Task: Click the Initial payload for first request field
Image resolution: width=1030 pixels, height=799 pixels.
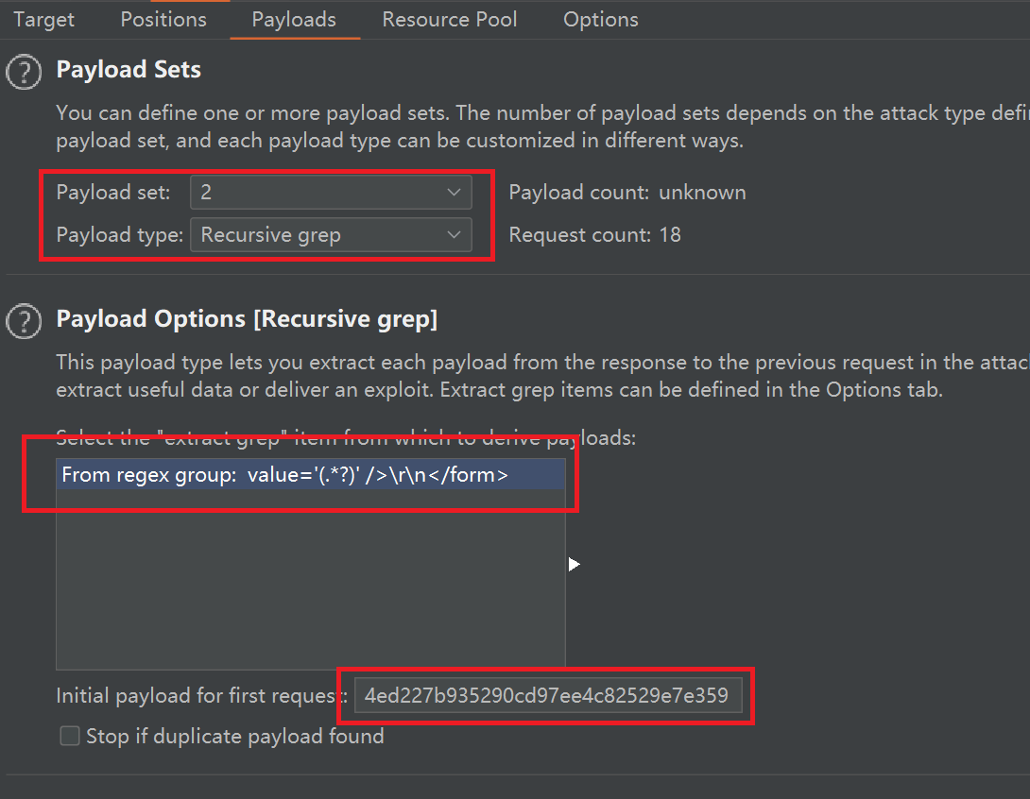Action: tap(548, 697)
